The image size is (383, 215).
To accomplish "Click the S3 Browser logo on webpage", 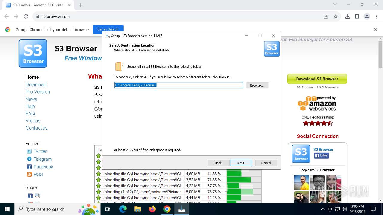I will click(x=33, y=53).
